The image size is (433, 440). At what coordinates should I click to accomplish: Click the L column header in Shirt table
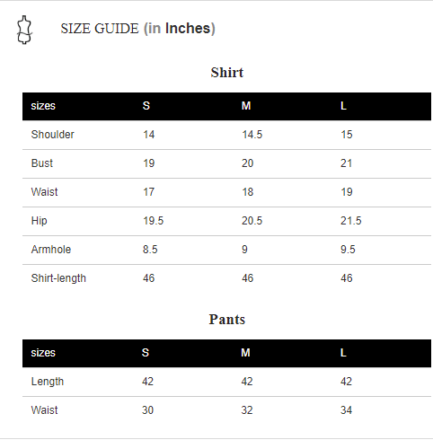click(343, 106)
